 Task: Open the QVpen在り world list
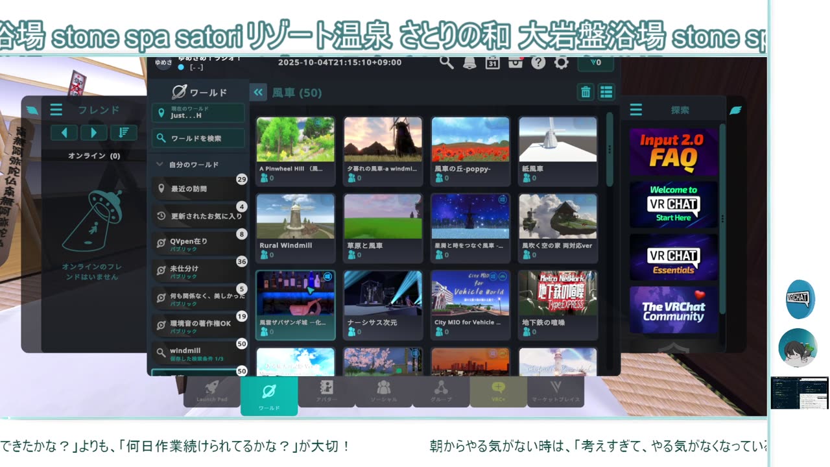pyautogui.click(x=198, y=244)
